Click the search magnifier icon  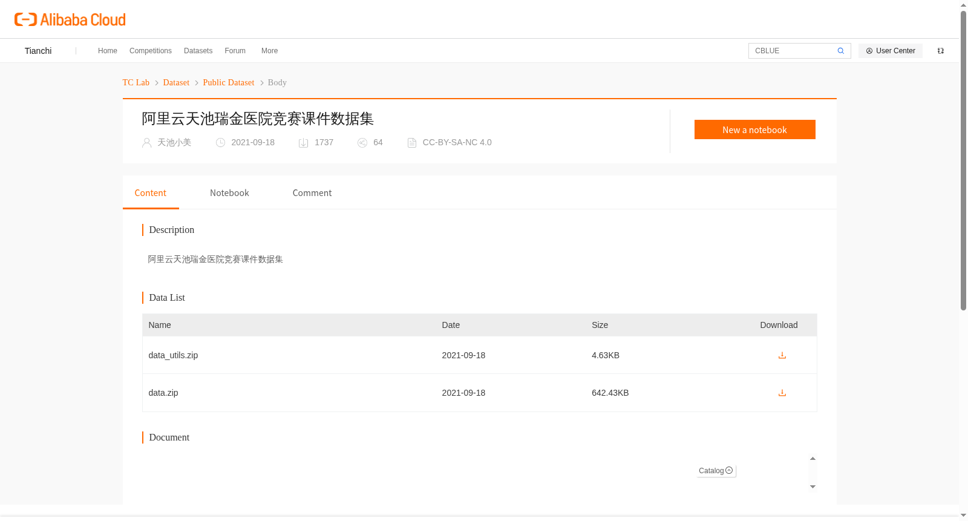[840, 51]
